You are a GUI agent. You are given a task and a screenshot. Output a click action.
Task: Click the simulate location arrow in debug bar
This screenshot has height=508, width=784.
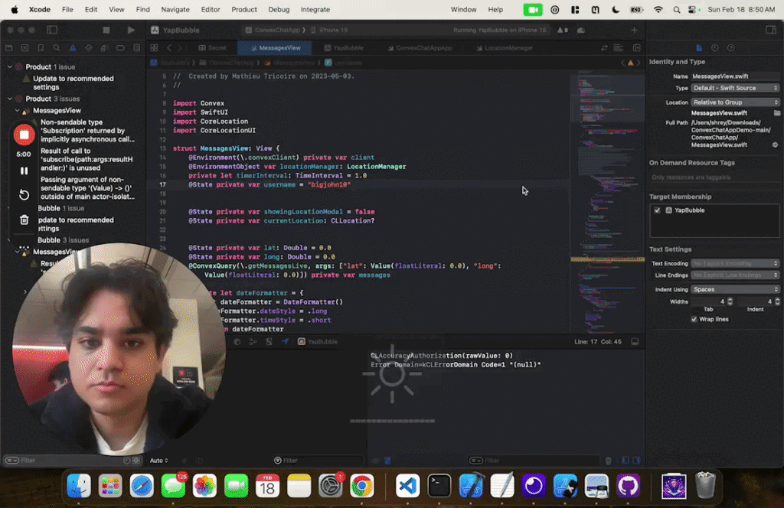286,341
